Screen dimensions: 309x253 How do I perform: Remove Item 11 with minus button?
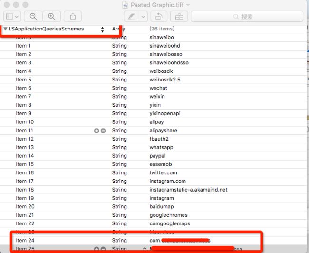click(103, 131)
